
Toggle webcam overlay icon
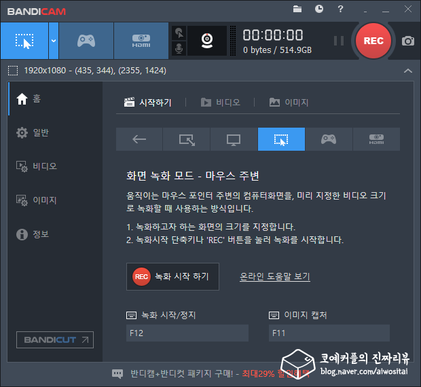tap(207, 41)
